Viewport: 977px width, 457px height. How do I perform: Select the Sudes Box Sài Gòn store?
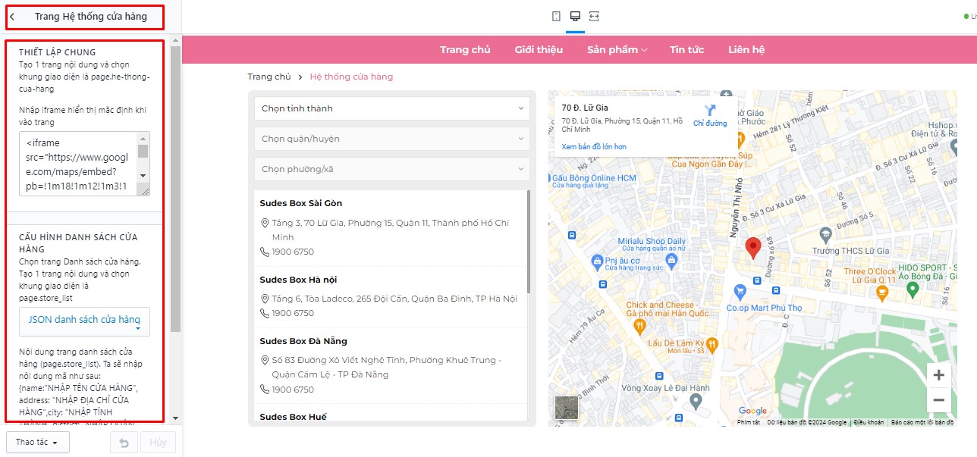(301, 203)
